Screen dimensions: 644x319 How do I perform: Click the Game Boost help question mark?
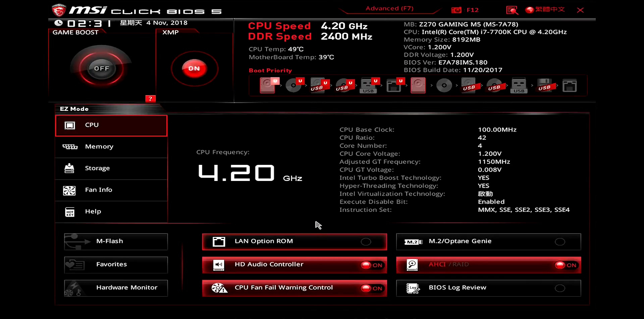click(x=150, y=99)
